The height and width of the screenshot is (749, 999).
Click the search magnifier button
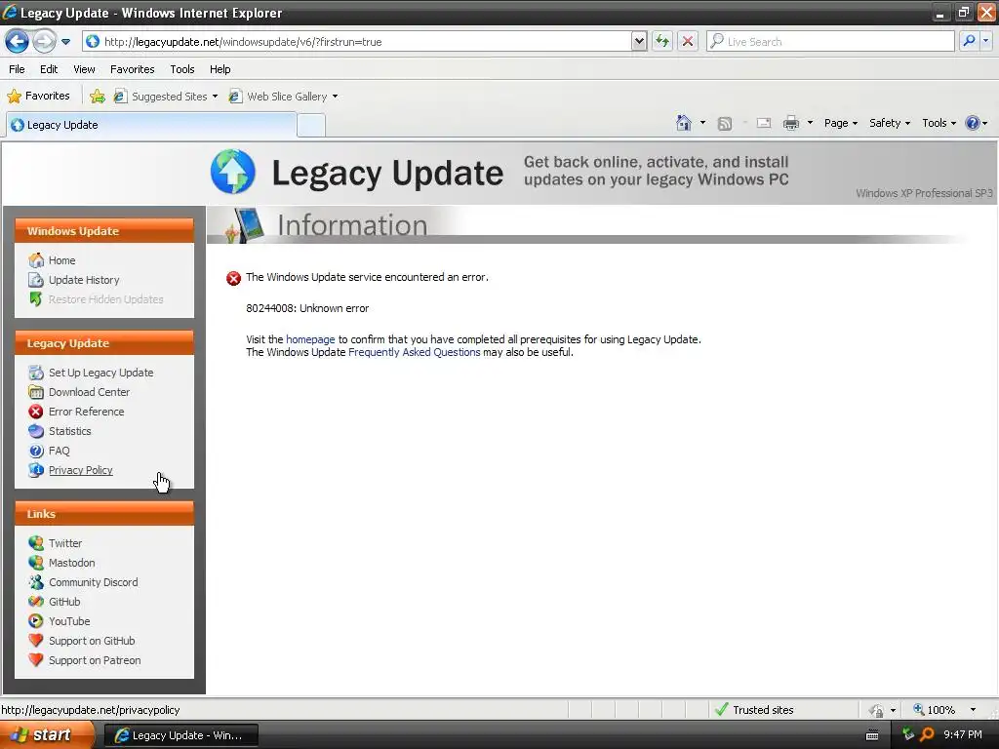969,41
